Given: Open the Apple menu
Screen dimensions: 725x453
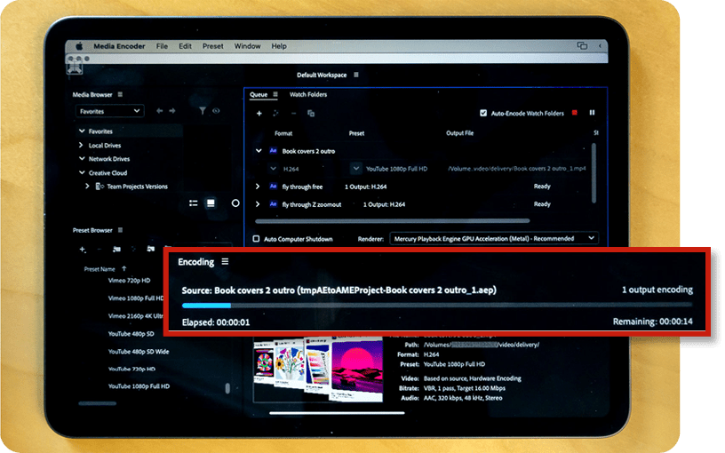Looking at the screenshot, I should 79,46.
